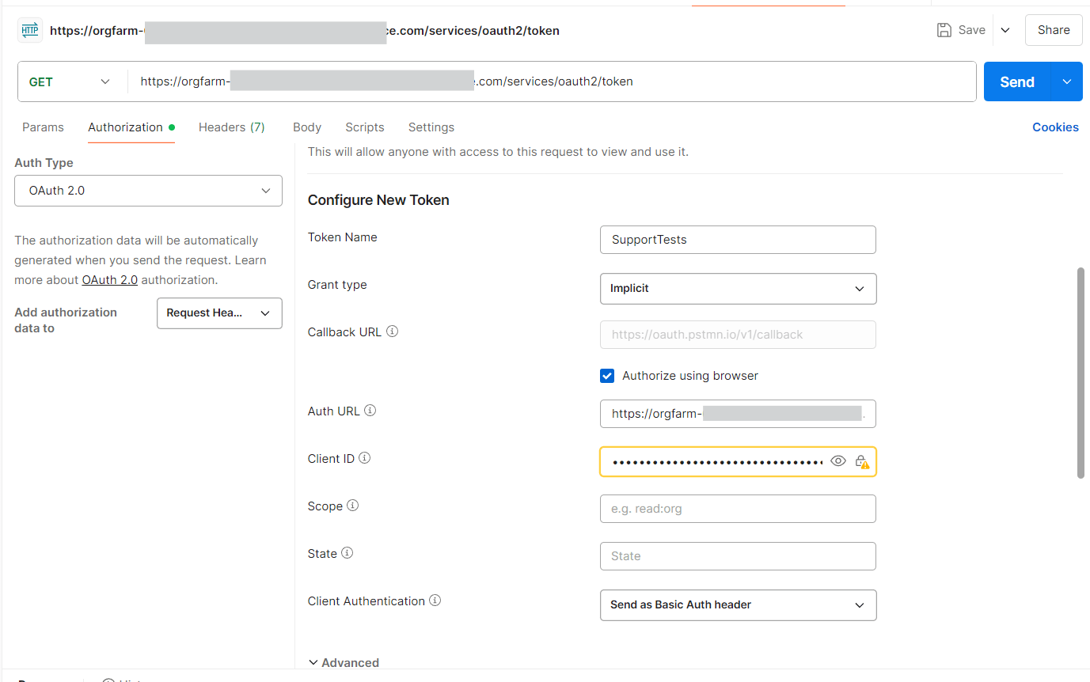This screenshot has width=1090, height=682.
Task: Open the Callback URL info icon
Action: pos(392,332)
